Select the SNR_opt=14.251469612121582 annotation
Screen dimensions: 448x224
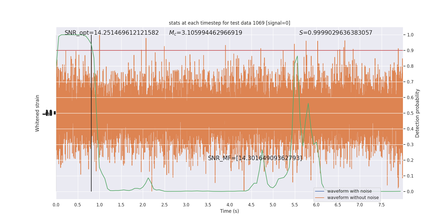112,33
